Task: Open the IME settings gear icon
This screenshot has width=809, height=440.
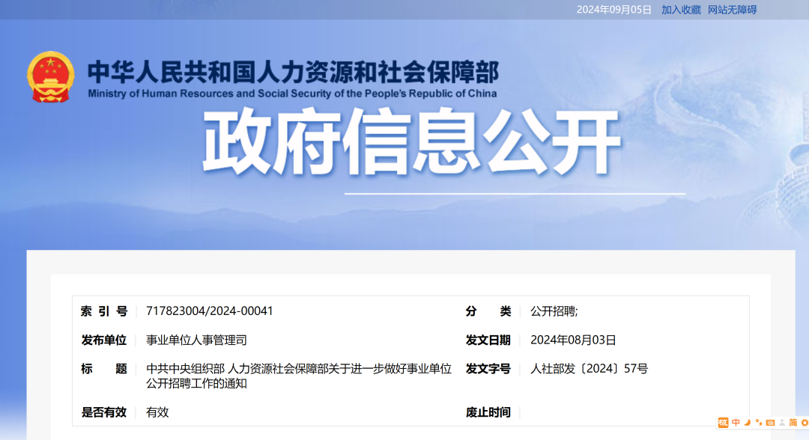Action: coord(805,423)
